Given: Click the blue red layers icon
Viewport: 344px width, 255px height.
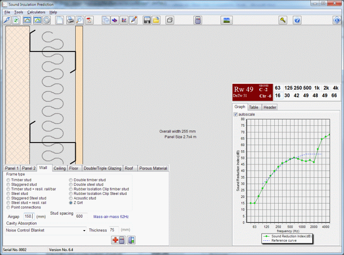Looking at the screenshot, I should click(x=115, y=20).
